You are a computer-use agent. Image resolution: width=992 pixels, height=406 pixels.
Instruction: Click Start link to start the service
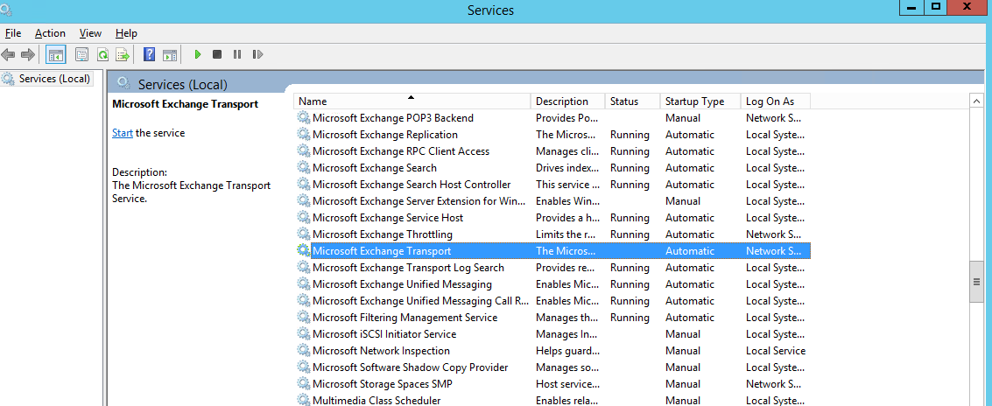tap(122, 133)
